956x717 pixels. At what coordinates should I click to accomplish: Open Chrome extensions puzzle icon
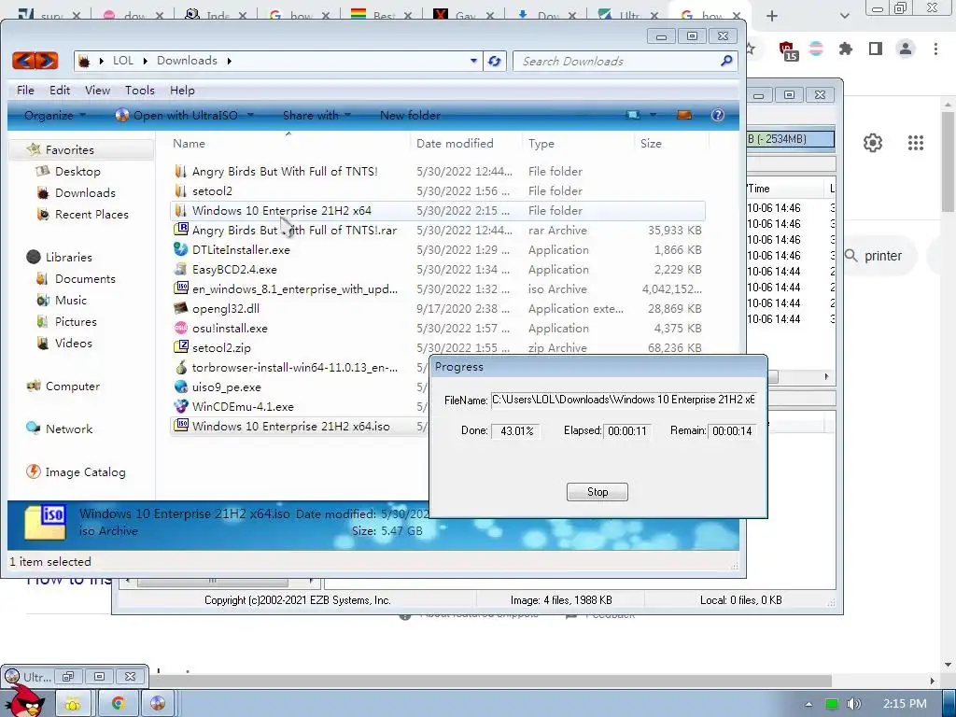coord(846,49)
